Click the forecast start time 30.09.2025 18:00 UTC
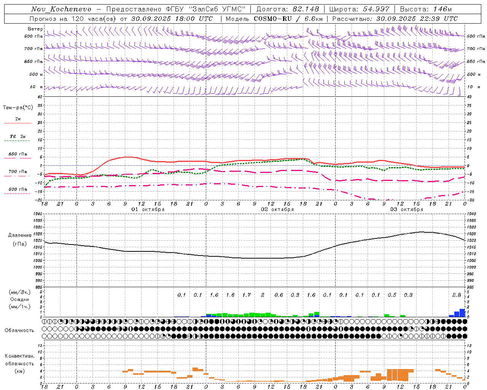The image size is (487, 390). [172, 19]
